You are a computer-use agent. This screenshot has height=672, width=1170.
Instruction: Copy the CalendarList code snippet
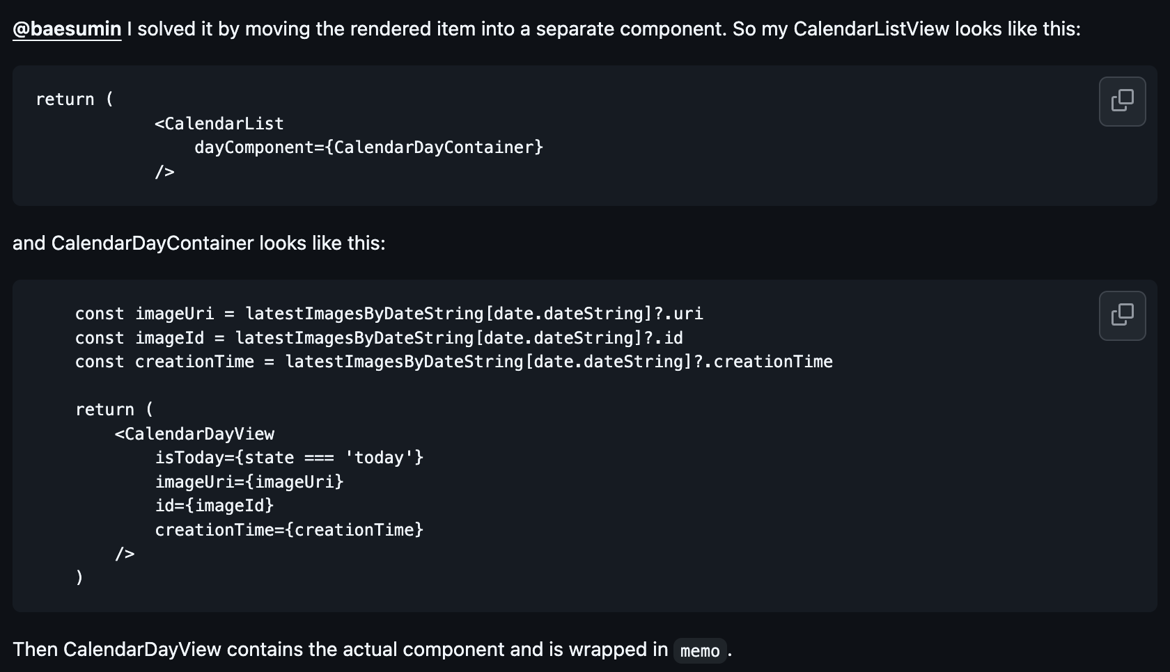tap(1122, 102)
